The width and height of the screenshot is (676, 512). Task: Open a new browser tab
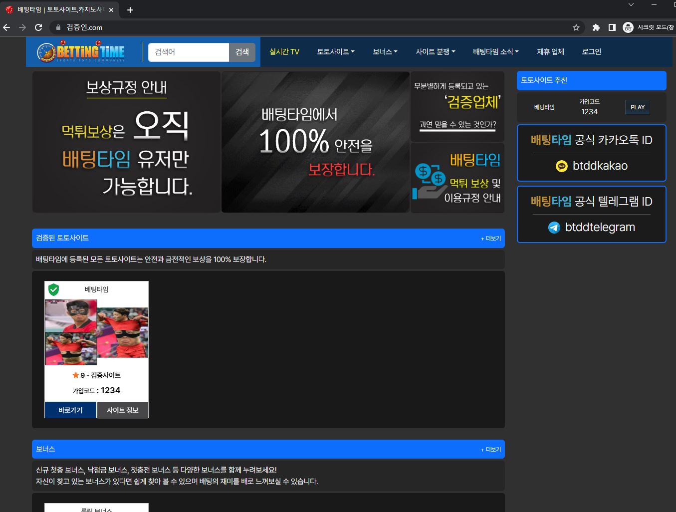[130, 10]
